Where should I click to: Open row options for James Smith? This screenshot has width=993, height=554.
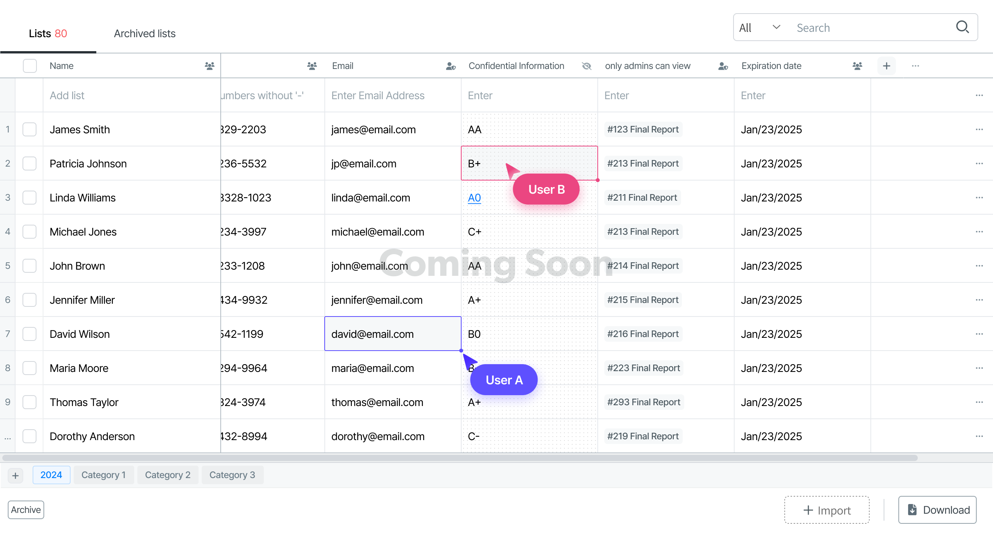tap(979, 129)
